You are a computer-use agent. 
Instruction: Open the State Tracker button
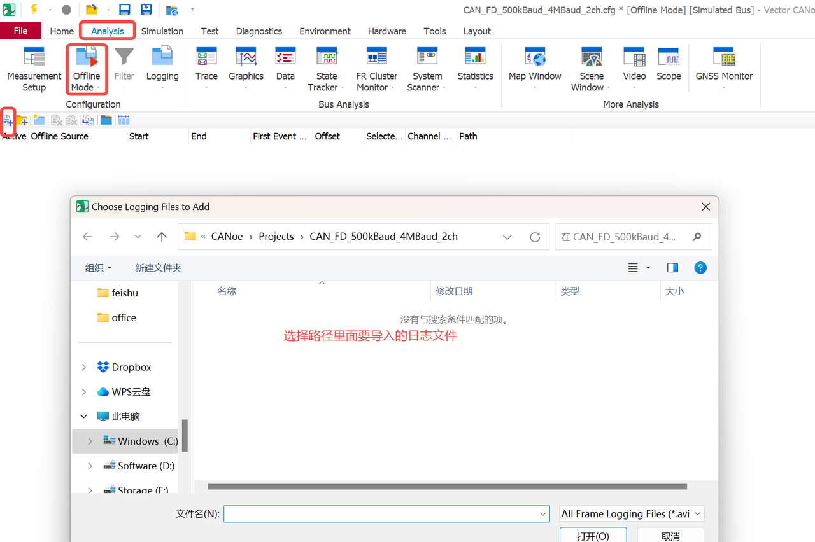(x=327, y=69)
